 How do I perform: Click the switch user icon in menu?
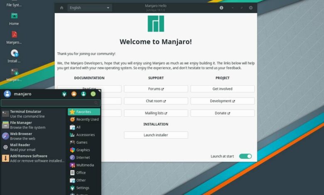83,94
